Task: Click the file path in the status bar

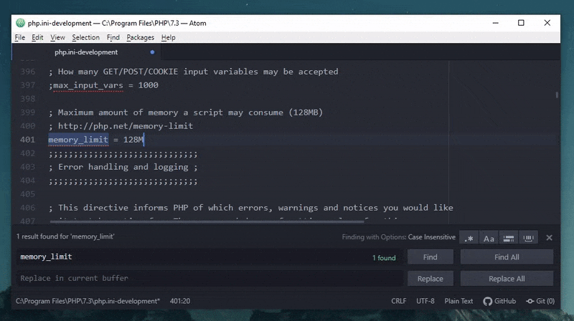Action: coord(88,301)
